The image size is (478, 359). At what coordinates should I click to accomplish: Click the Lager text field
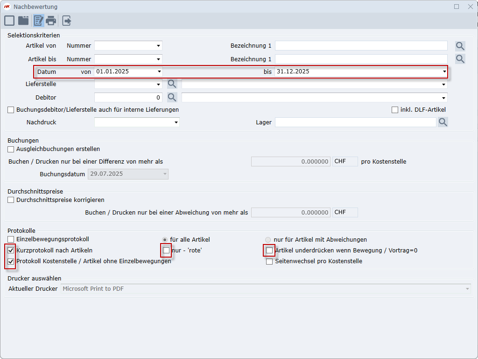point(355,122)
